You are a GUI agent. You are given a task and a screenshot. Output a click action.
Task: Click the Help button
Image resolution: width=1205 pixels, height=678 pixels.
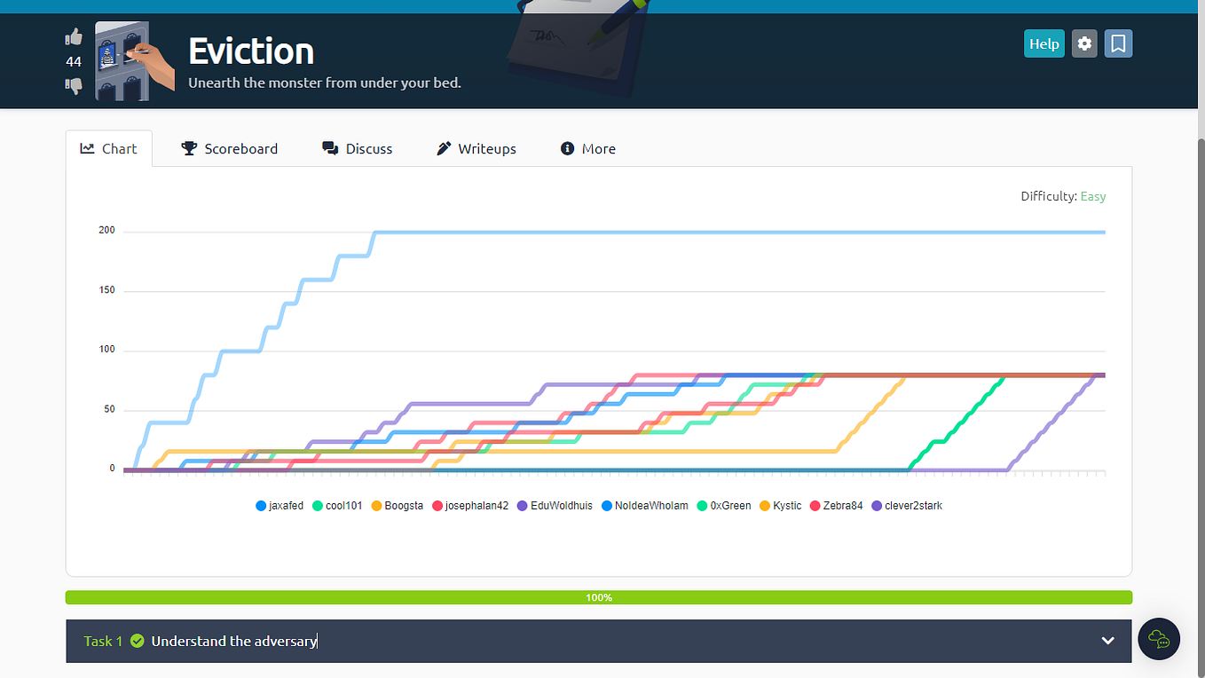pyautogui.click(x=1044, y=43)
